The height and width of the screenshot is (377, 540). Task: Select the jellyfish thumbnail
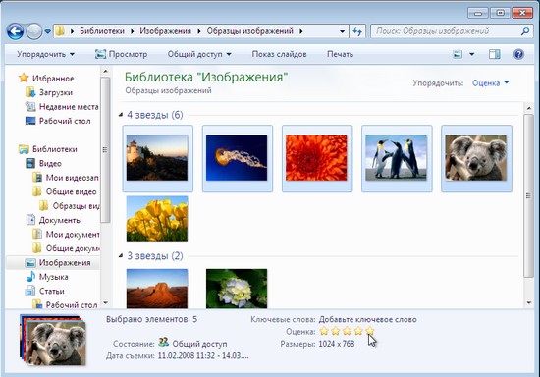tap(237, 158)
